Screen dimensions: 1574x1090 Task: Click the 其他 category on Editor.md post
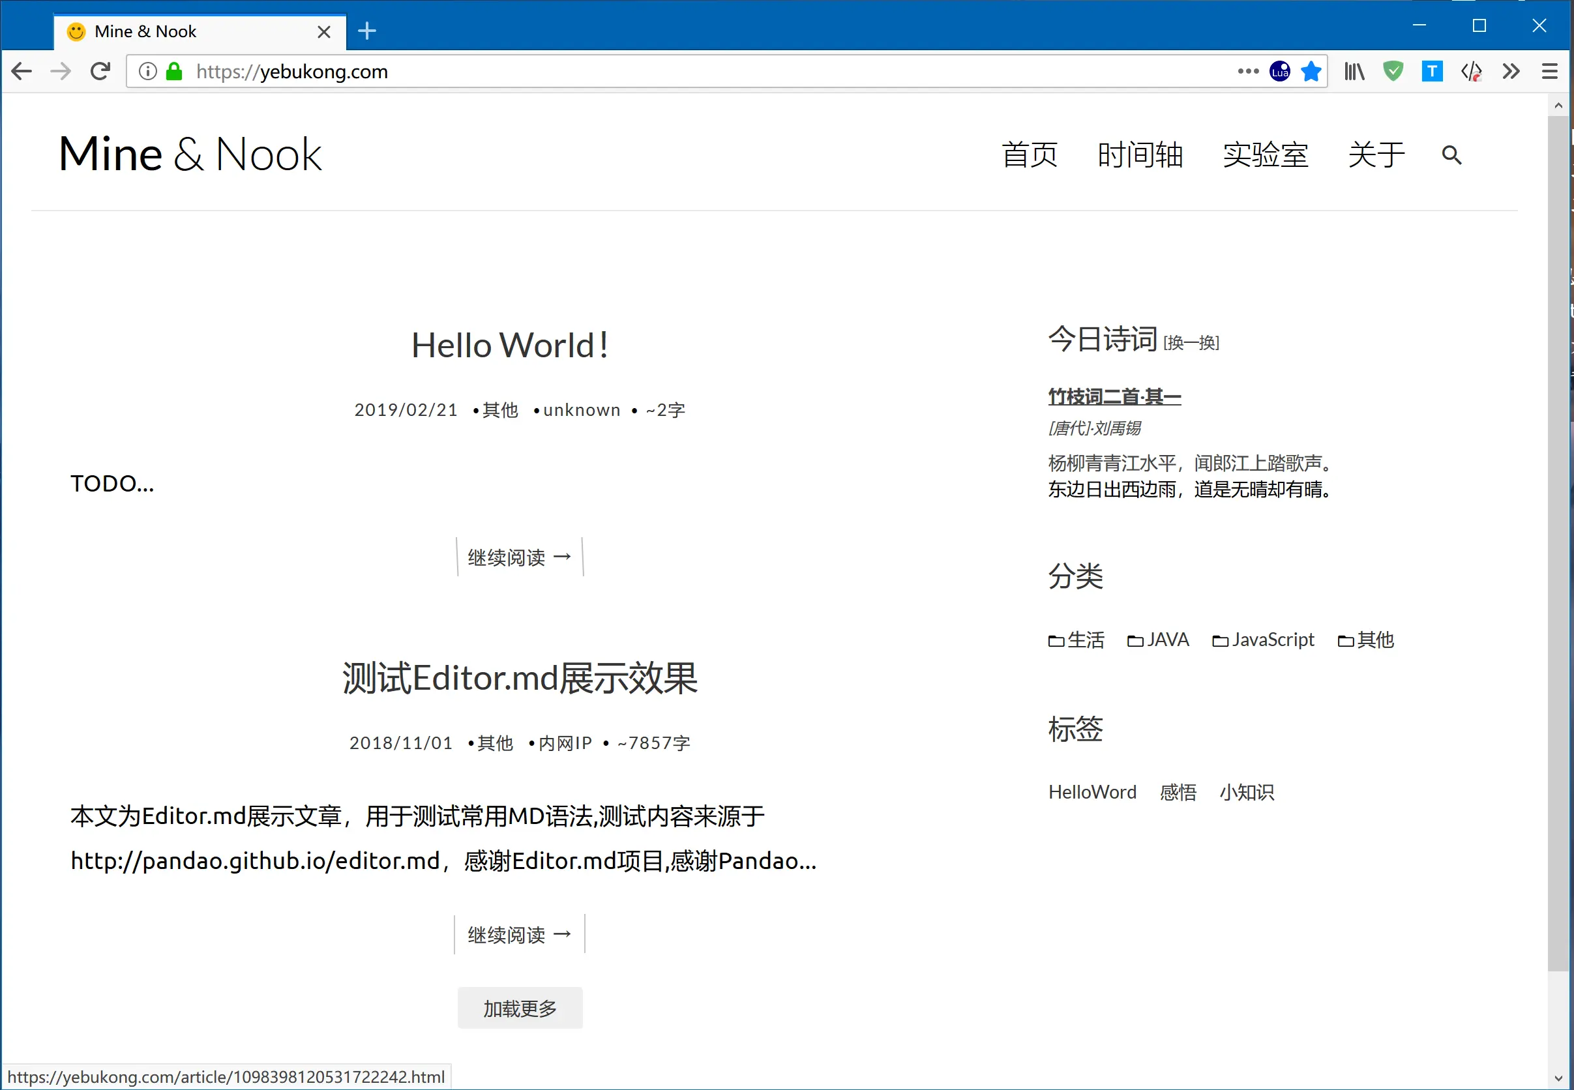496,743
